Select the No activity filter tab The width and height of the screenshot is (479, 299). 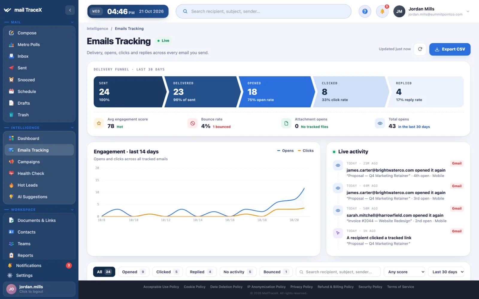coord(238,272)
